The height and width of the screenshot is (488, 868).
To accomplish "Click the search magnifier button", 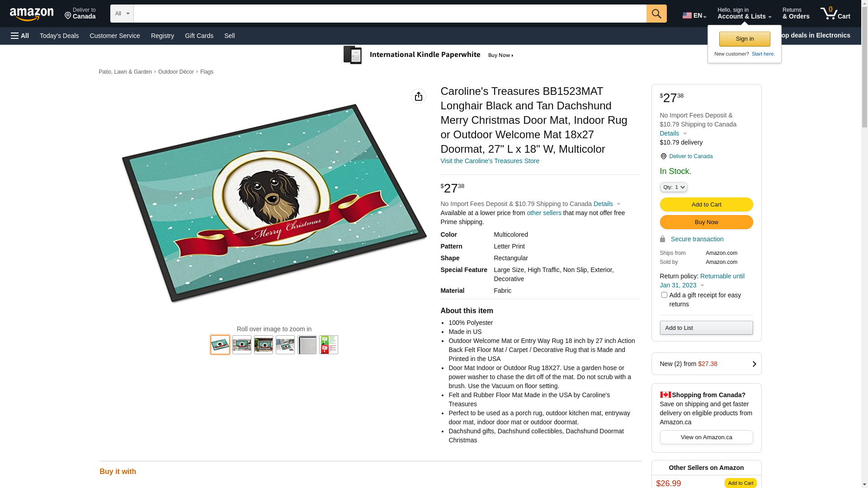I will 656,14.
